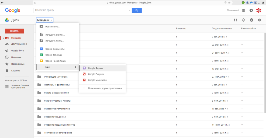Select folder Тестирование сотрудников

(x=58, y=133)
